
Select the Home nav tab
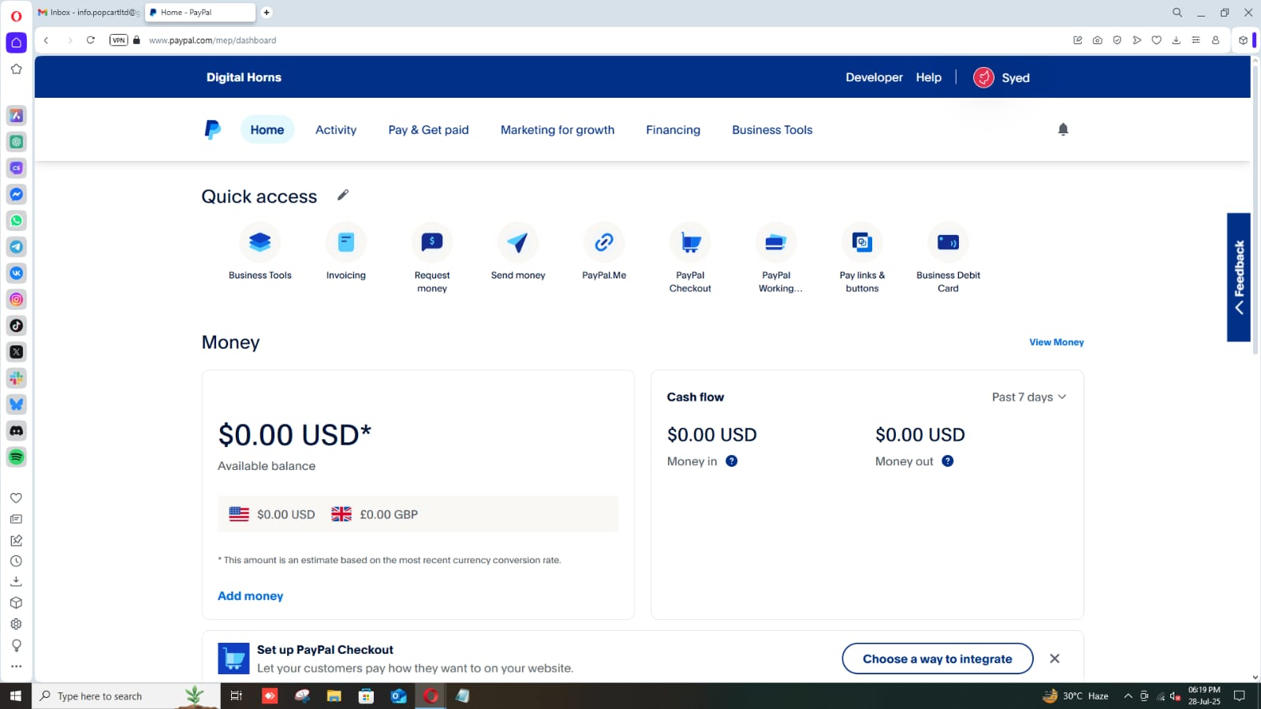(267, 130)
